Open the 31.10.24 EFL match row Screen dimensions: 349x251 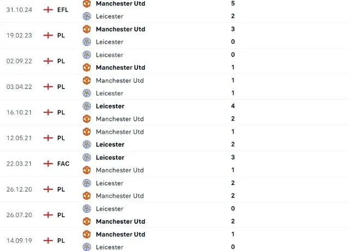pos(174,10)
